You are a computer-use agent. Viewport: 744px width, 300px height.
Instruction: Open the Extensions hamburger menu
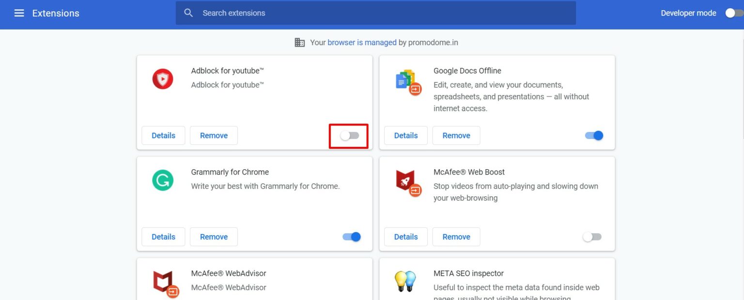click(x=19, y=13)
